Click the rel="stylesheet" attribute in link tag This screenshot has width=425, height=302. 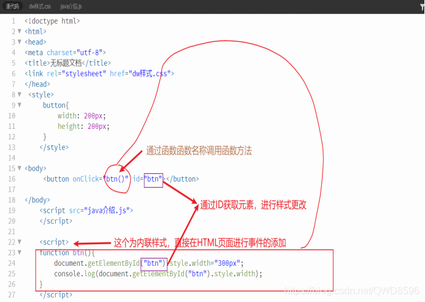[77, 74]
